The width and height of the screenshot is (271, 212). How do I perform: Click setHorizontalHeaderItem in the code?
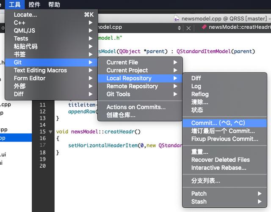click(103, 145)
